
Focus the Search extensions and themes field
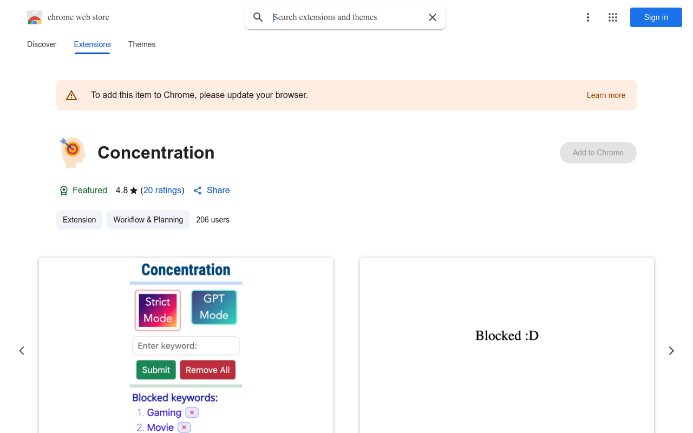pyautogui.click(x=346, y=17)
